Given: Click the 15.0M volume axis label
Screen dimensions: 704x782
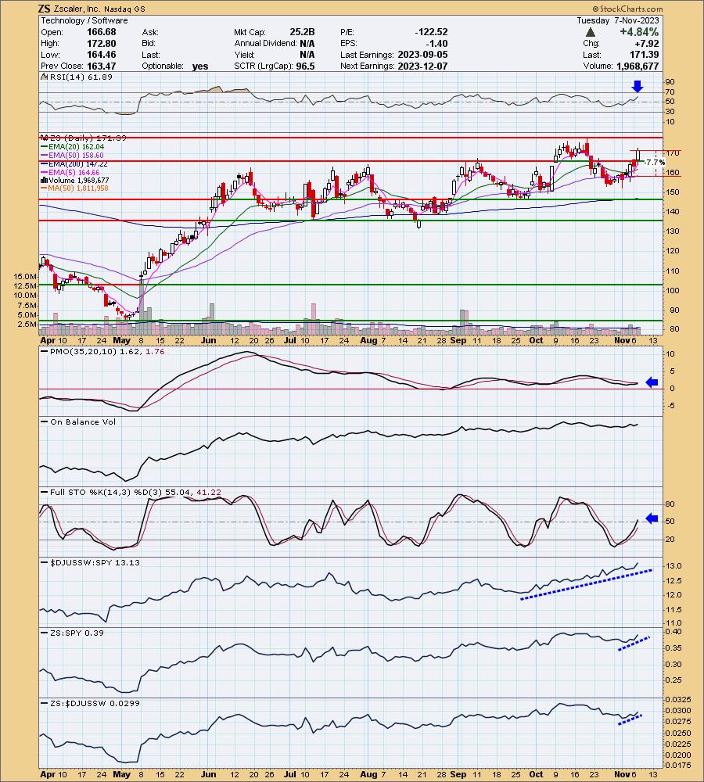Looking at the screenshot, I should click(x=25, y=276).
